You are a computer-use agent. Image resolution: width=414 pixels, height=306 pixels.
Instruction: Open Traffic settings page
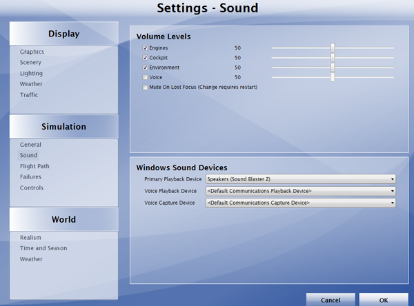[29, 95]
